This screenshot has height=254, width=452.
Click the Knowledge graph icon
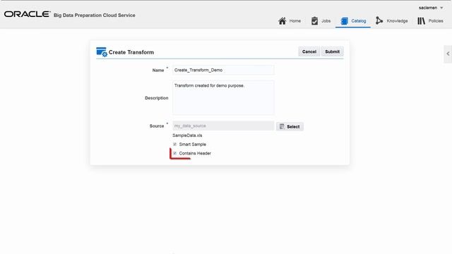click(x=379, y=20)
